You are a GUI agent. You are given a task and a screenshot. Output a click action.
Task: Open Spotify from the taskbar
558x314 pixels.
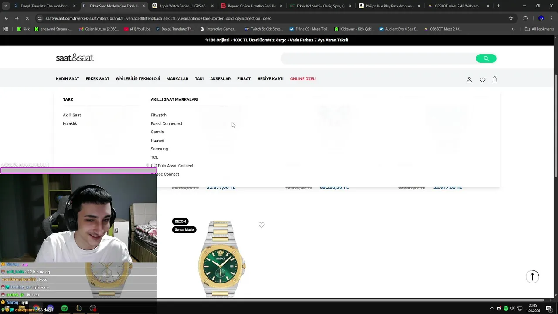pos(65,308)
